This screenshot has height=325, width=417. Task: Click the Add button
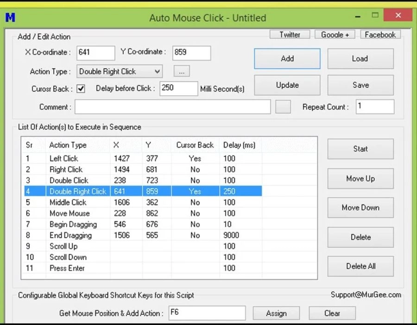click(287, 58)
